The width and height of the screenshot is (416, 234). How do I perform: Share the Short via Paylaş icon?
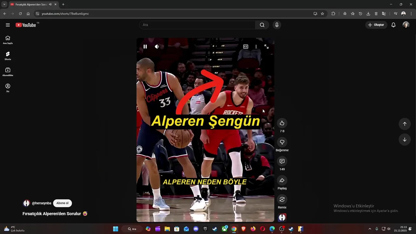pos(282,180)
